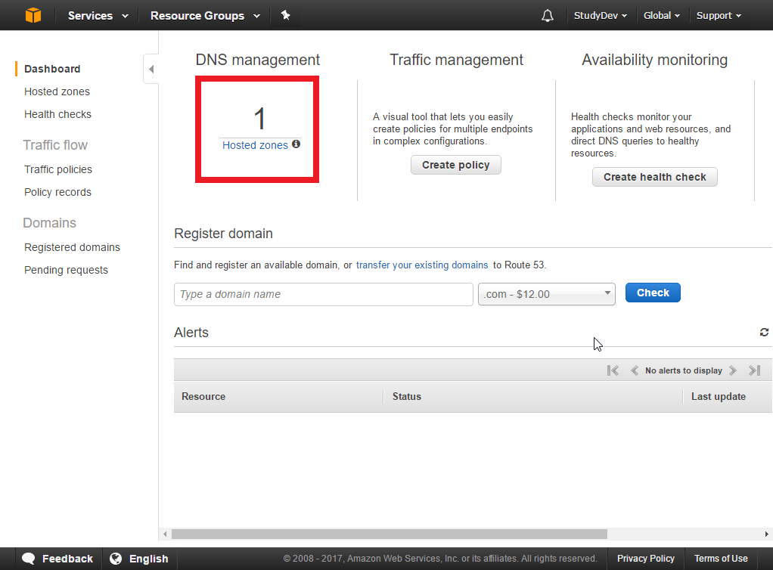The height and width of the screenshot is (570, 773).
Task: Click the info icon beside Hosted zones
Action: (x=296, y=144)
